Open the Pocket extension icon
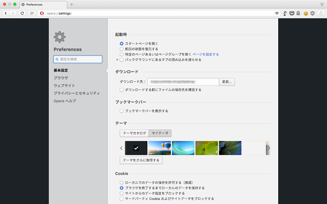 click(292, 13)
